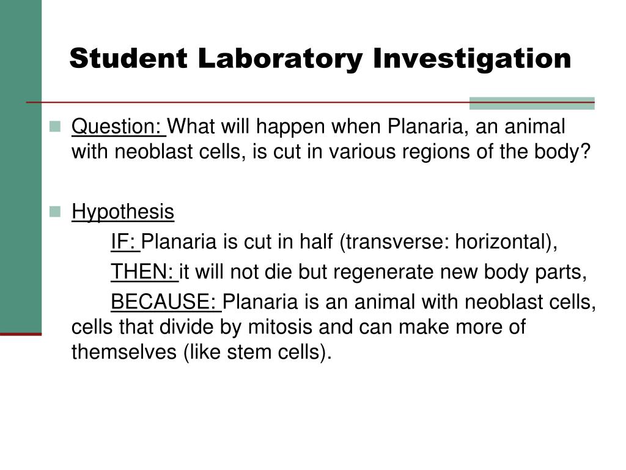This screenshot has width=626, height=470.
Task: Click the square bullet beside Question
Action: (x=55, y=127)
